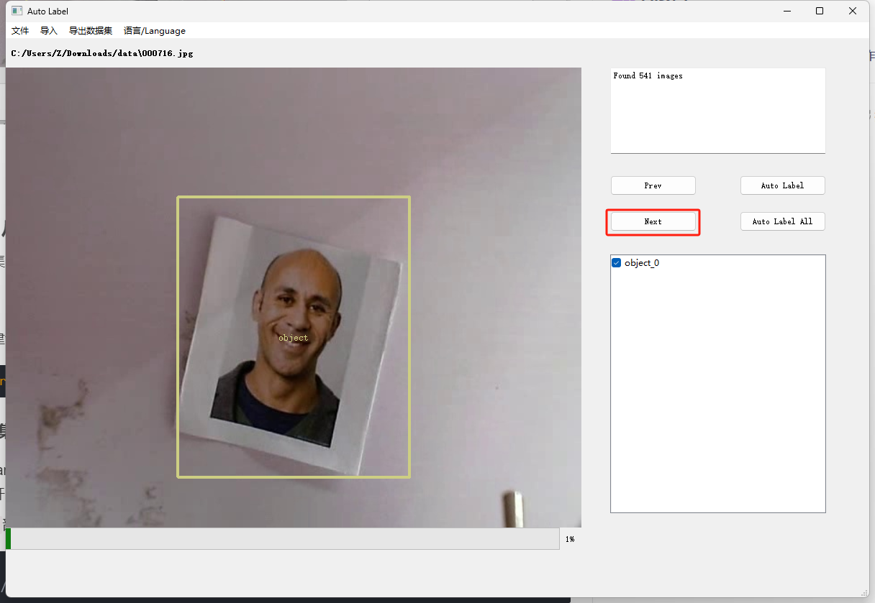Click inside the Found 541 images log box
The width and height of the screenshot is (875, 603).
tap(717, 110)
